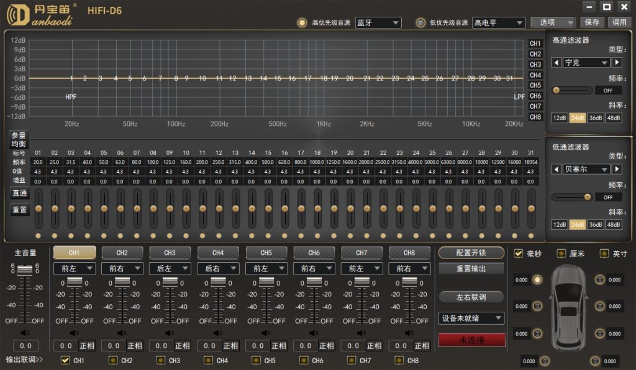The image size is (636, 370).
Task: Open the 选项 dropdown
Action: pyautogui.click(x=553, y=22)
